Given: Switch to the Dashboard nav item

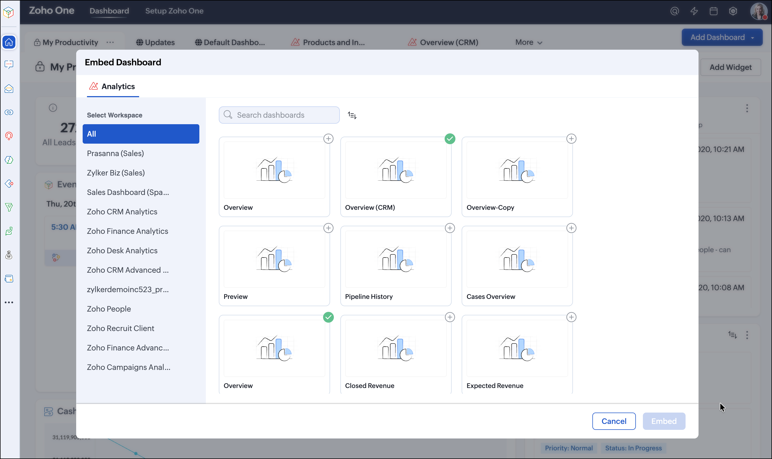Looking at the screenshot, I should (x=109, y=11).
